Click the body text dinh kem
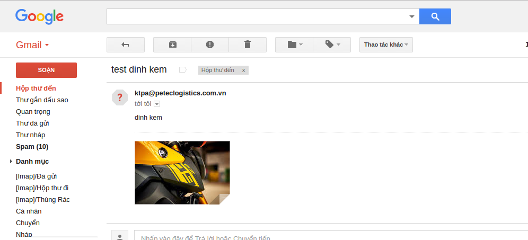The height and width of the screenshot is (240, 528). tap(148, 118)
